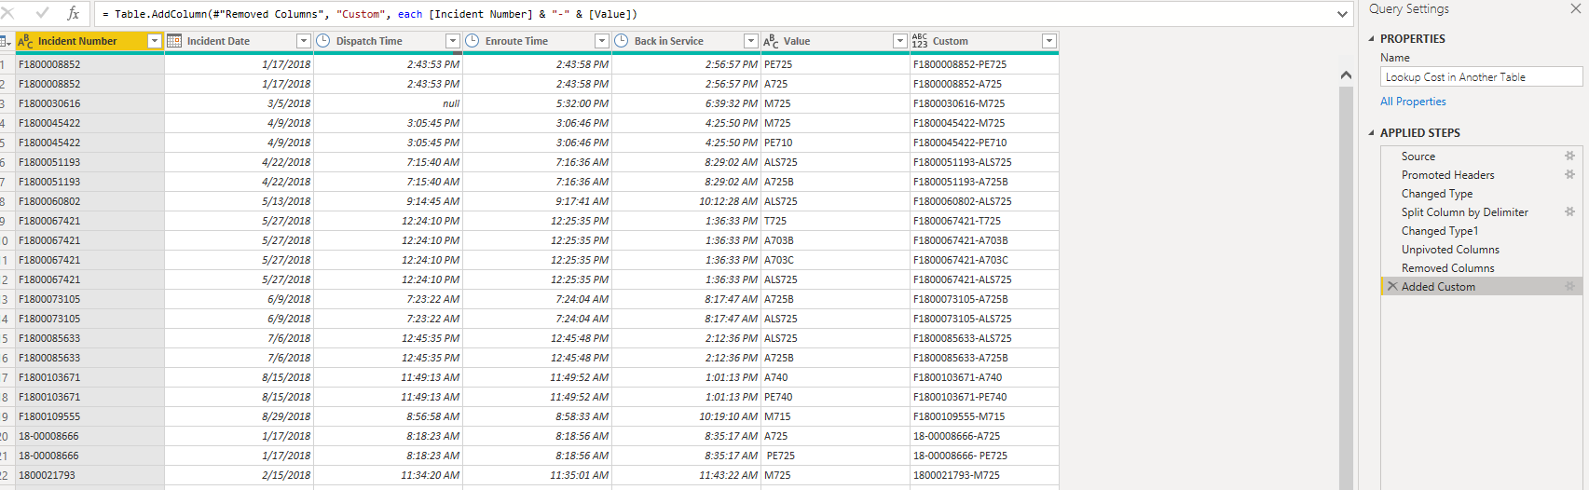The height and width of the screenshot is (490, 1589).
Task: Select the A740 Value cell
Action: 835,377
